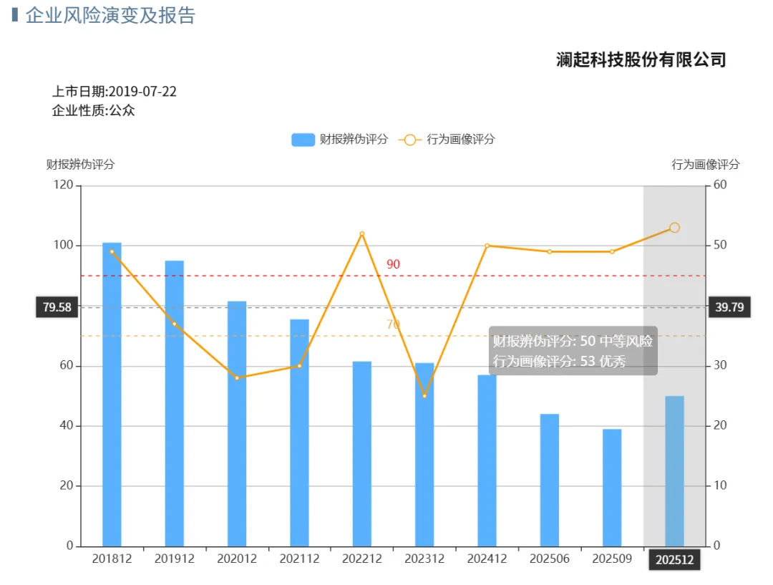Toggle the 行为画像评分 legend entry
Screen dimensions: 773x585
tap(447, 140)
